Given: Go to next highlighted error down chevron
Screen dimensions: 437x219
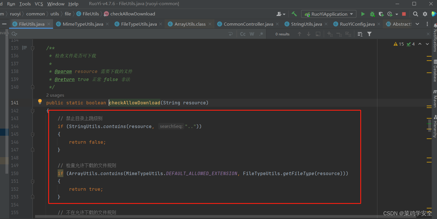Looking at the screenshot, I should click(x=427, y=44).
